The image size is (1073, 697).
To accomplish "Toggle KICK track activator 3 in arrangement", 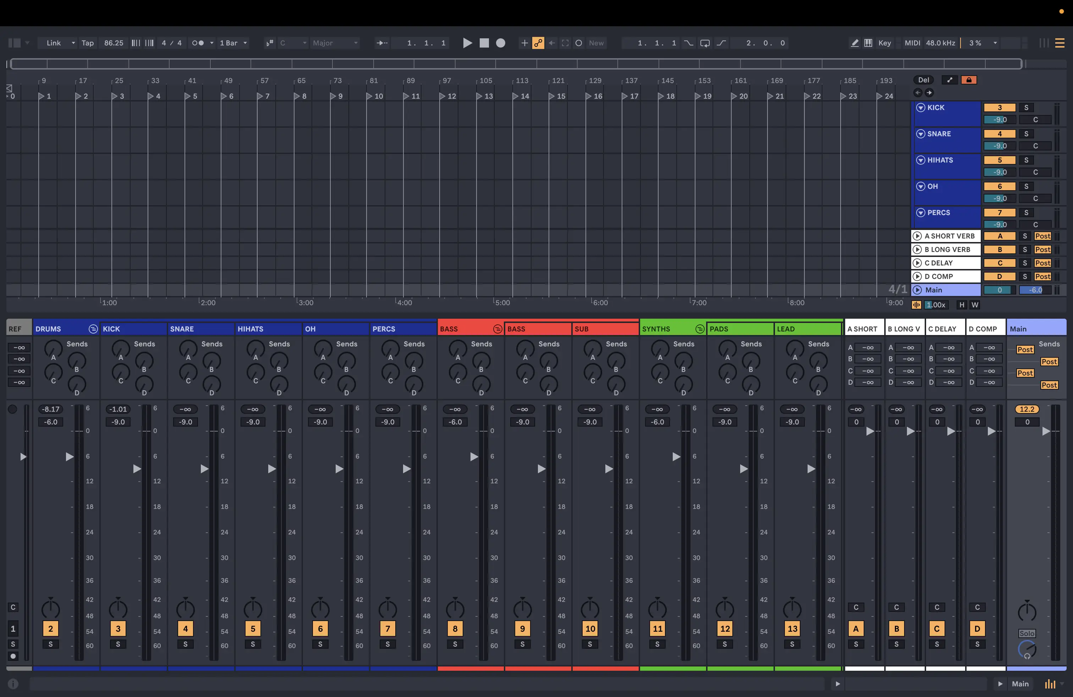I will (x=1000, y=107).
